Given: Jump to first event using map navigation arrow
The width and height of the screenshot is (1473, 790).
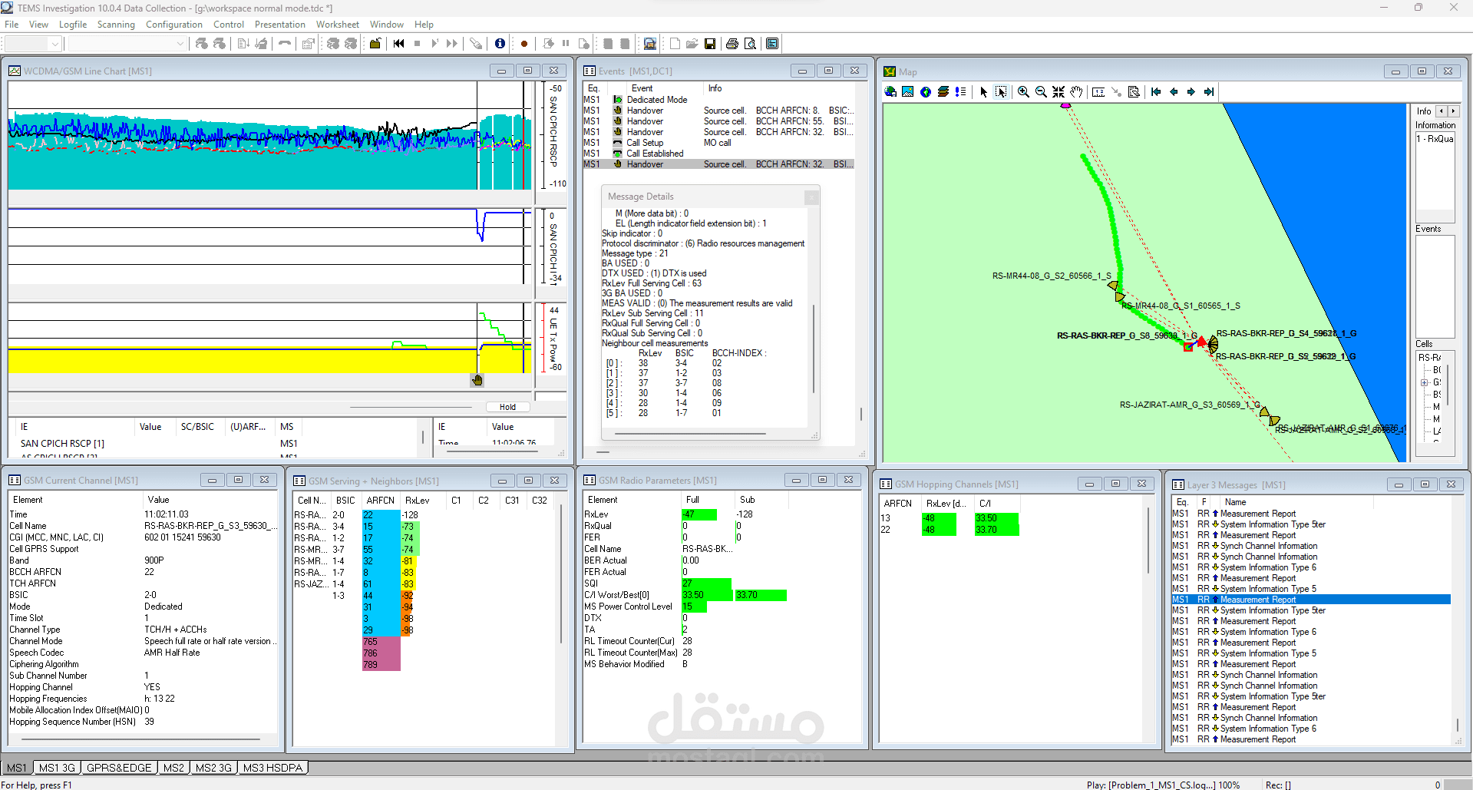Looking at the screenshot, I should 1156,91.
